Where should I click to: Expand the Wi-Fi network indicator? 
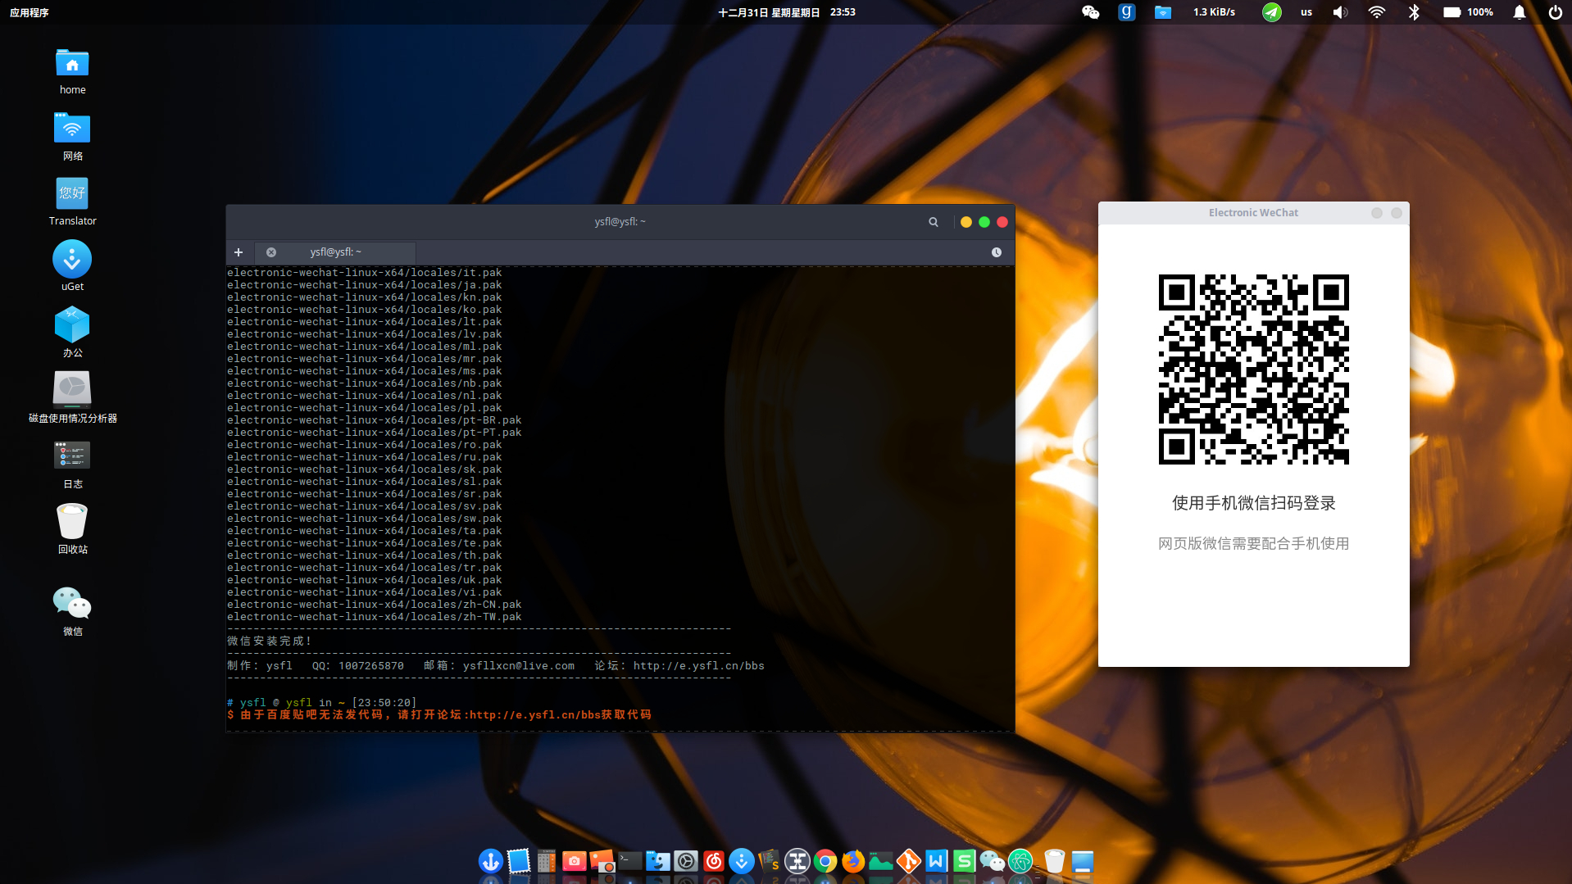tap(1377, 12)
